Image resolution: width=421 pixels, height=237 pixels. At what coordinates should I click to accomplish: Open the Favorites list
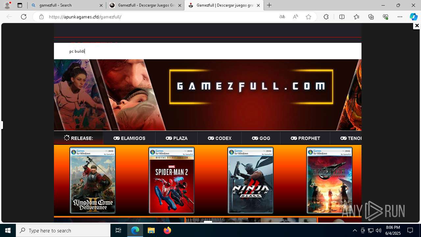(357, 17)
